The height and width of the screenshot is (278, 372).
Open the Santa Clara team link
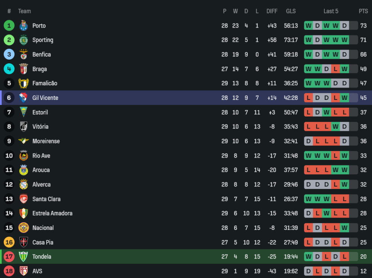click(46, 199)
